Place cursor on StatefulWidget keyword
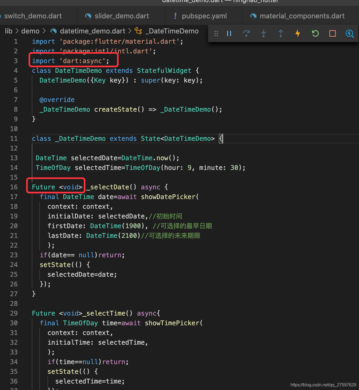The width and height of the screenshot is (359, 390). click(164, 71)
